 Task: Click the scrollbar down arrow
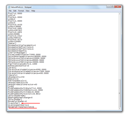120,109
